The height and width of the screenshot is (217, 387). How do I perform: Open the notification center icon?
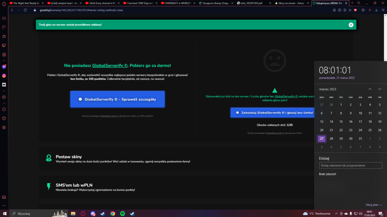381,214
